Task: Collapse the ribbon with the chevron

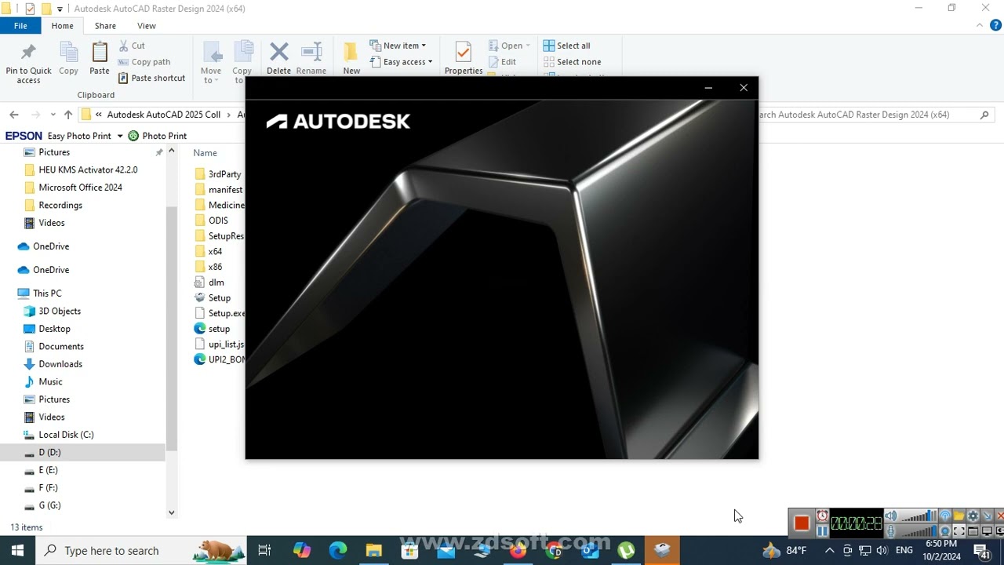Action: (x=979, y=25)
